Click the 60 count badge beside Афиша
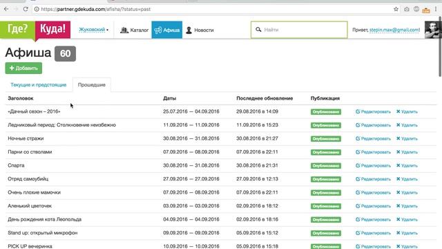The height and width of the screenshot is (249, 442). point(65,54)
